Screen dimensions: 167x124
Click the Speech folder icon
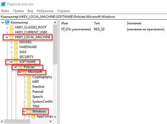pos(29,97)
